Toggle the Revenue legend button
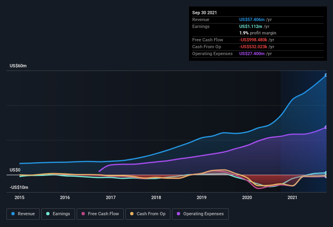Image resolution: width=333 pixels, height=227 pixels. [x=23, y=214]
